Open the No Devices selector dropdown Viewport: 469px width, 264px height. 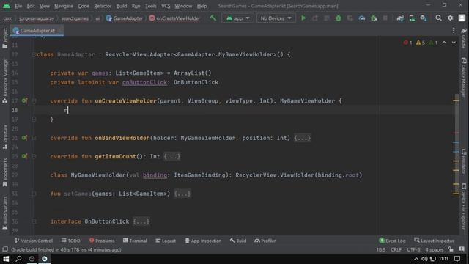coord(276,18)
